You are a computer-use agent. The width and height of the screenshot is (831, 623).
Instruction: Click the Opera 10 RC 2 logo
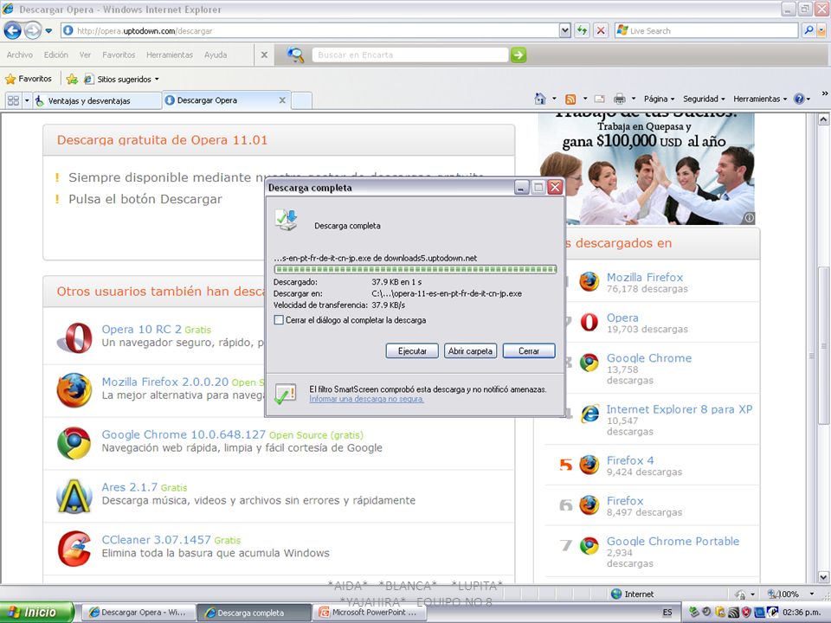pos(74,337)
